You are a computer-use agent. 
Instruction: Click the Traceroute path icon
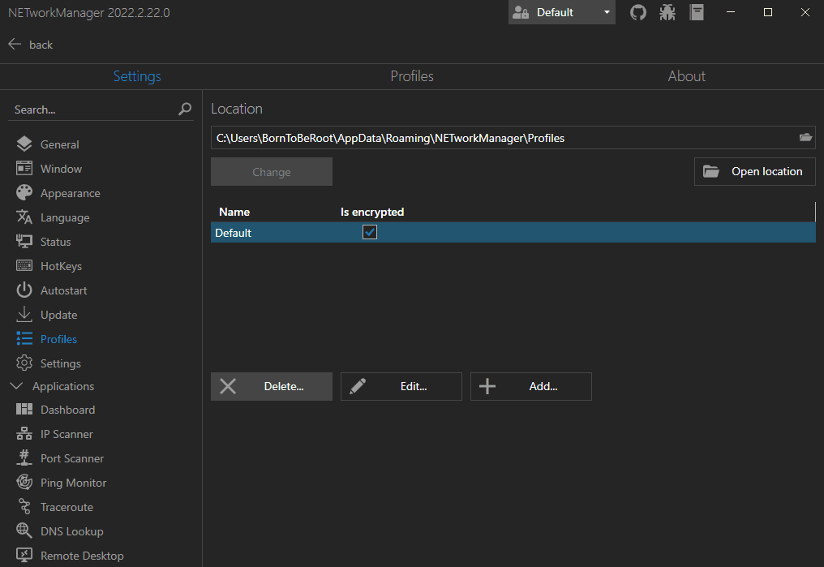24,507
